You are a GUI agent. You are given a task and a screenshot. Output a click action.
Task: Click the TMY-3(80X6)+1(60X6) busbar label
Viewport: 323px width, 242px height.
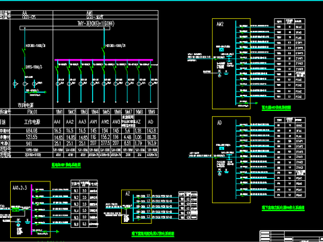point(96,24)
